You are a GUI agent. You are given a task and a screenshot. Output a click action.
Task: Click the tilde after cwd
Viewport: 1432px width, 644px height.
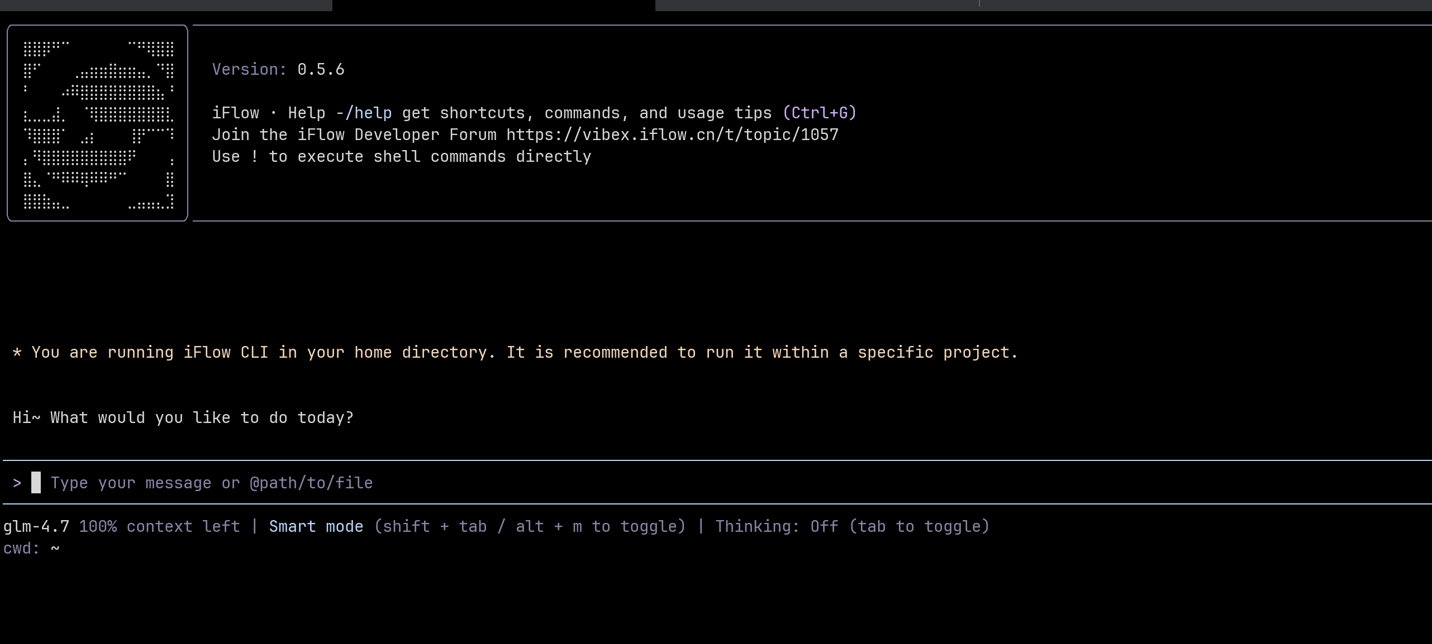(55, 549)
